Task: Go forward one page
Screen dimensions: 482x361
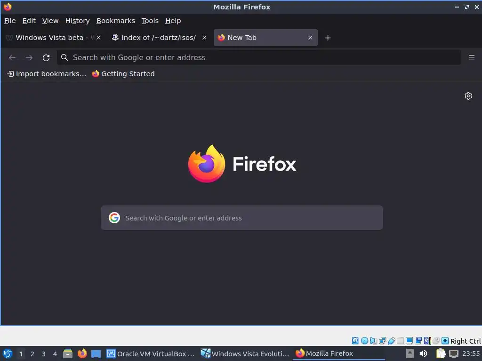Action: [29, 57]
